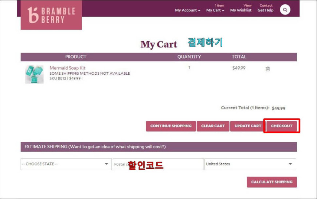The image size is (317, 199).
Task: Open the My Account dropdown menu
Action: pyautogui.click(x=187, y=10)
